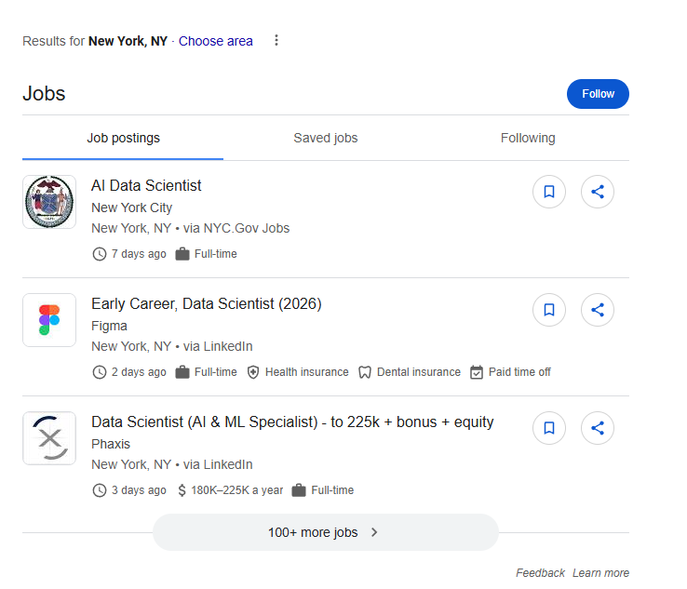Screen dimensions: 687x589
Task: Click the NYC government seal logo
Action: click(x=49, y=202)
